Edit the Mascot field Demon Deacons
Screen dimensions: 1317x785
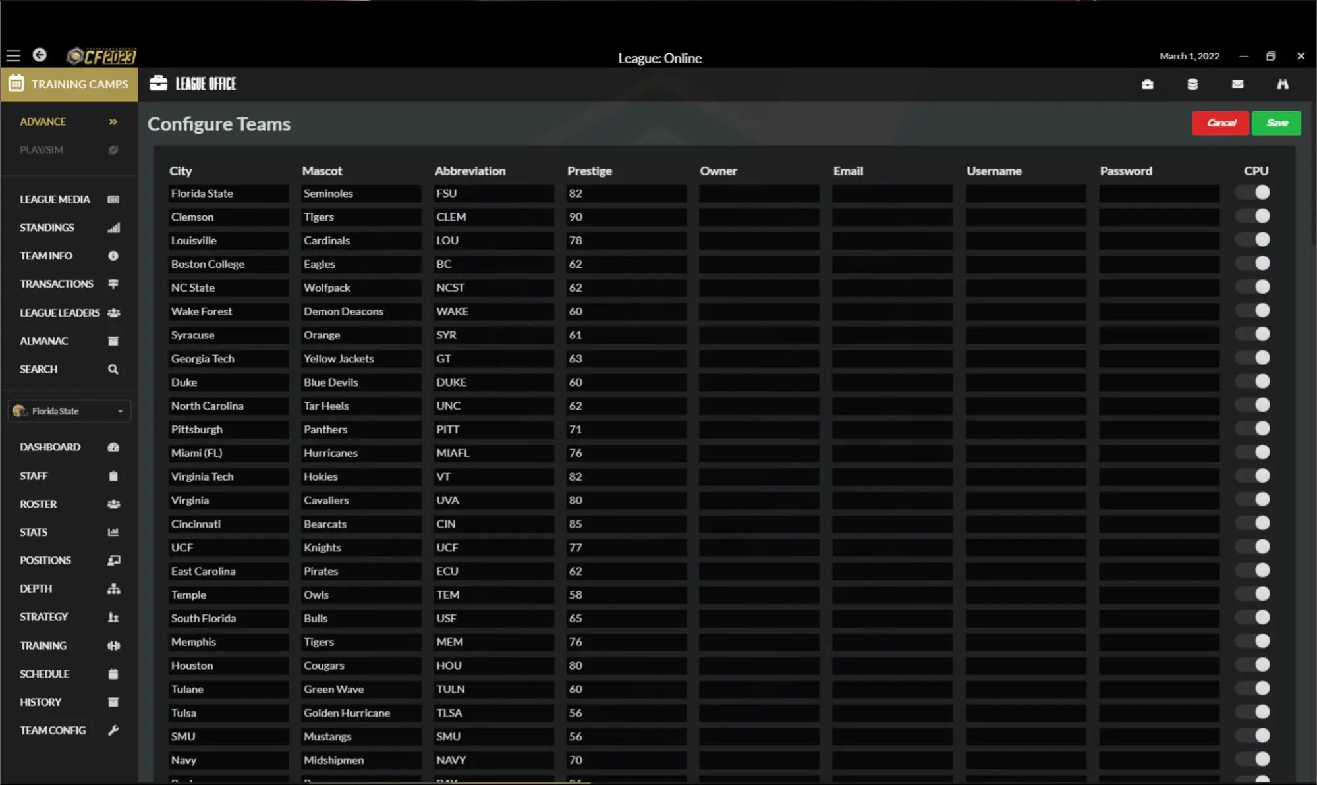[361, 311]
